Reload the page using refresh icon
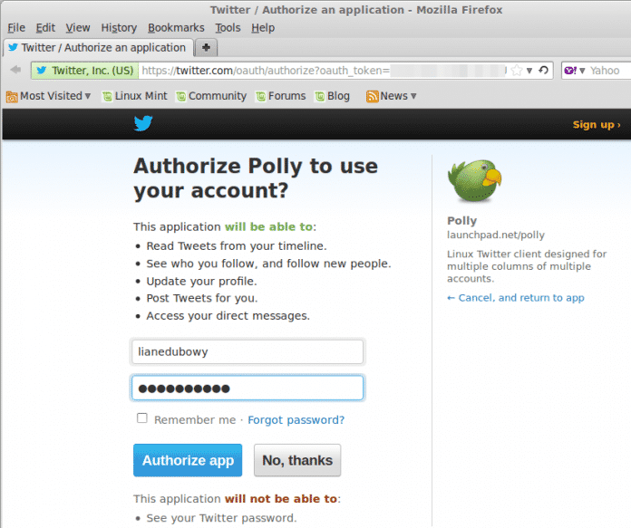 (543, 70)
